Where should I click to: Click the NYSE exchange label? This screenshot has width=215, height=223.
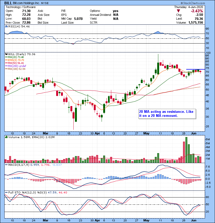click(x=45, y=3)
